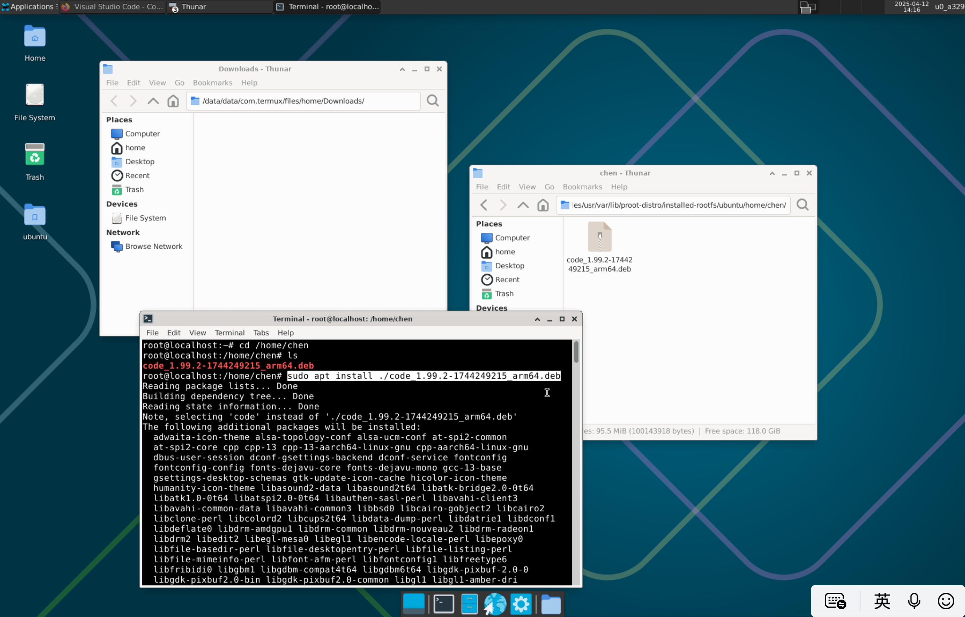
Task: Open Applications menu in top panel
Action: (x=29, y=6)
